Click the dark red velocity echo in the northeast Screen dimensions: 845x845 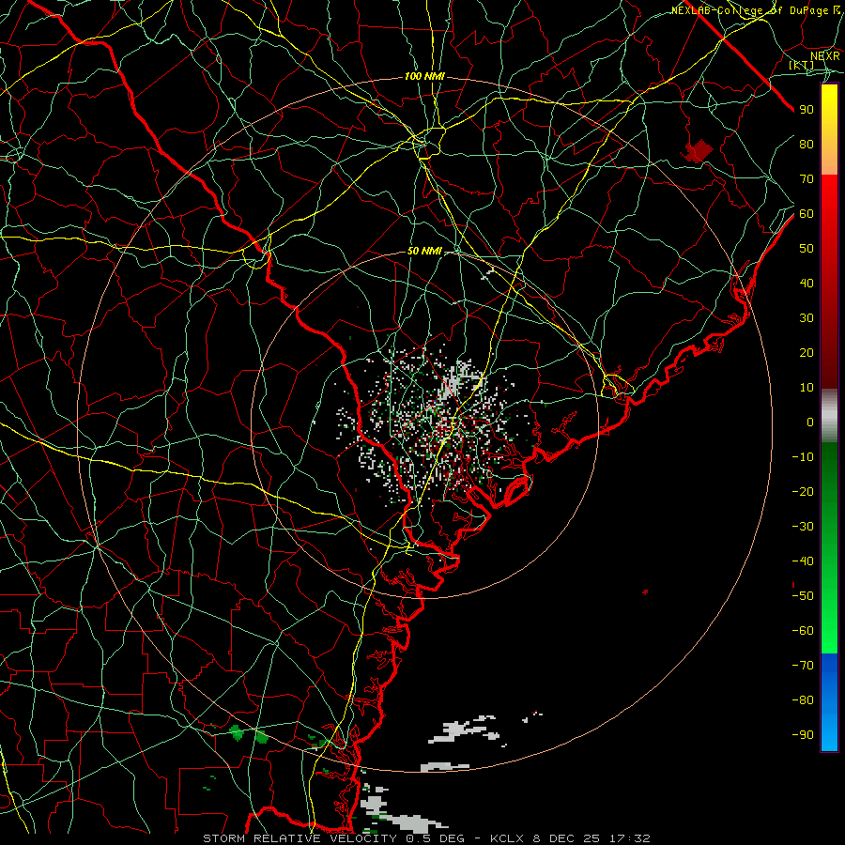tap(698, 151)
